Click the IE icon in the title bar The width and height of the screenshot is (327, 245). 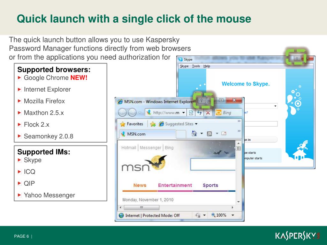pyautogui.click(x=120, y=102)
